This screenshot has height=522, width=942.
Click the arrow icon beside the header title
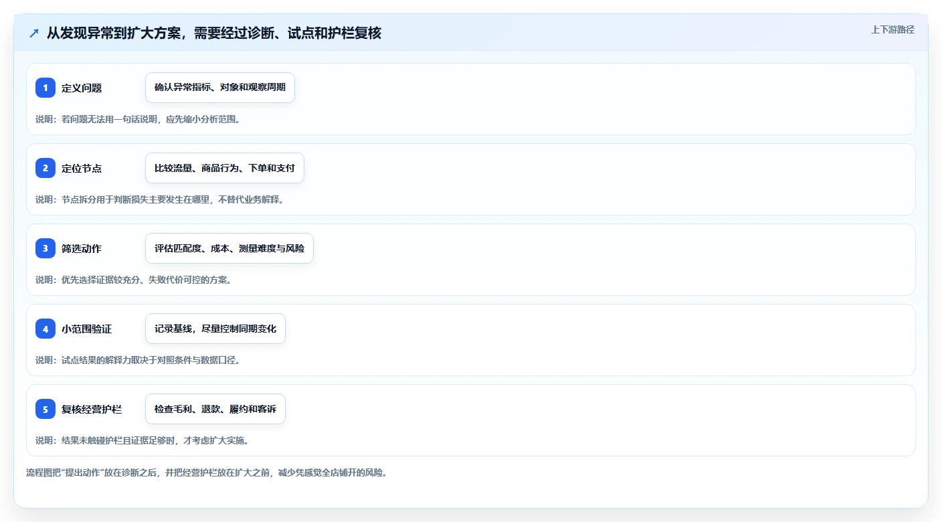[x=34, y=33]
